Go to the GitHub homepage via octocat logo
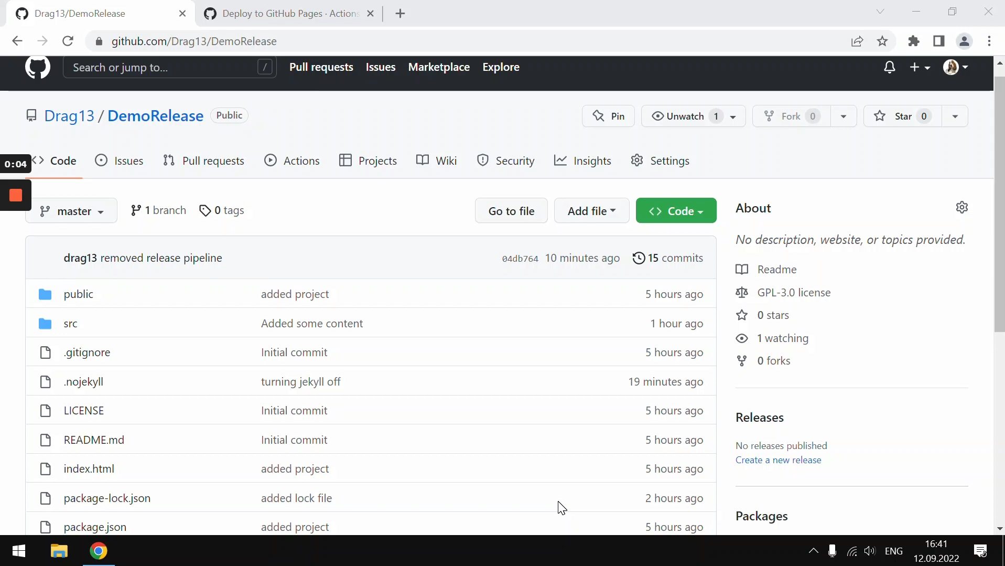Image resolution: width=1005 pixels, height=566 pixels. (37, 67)
